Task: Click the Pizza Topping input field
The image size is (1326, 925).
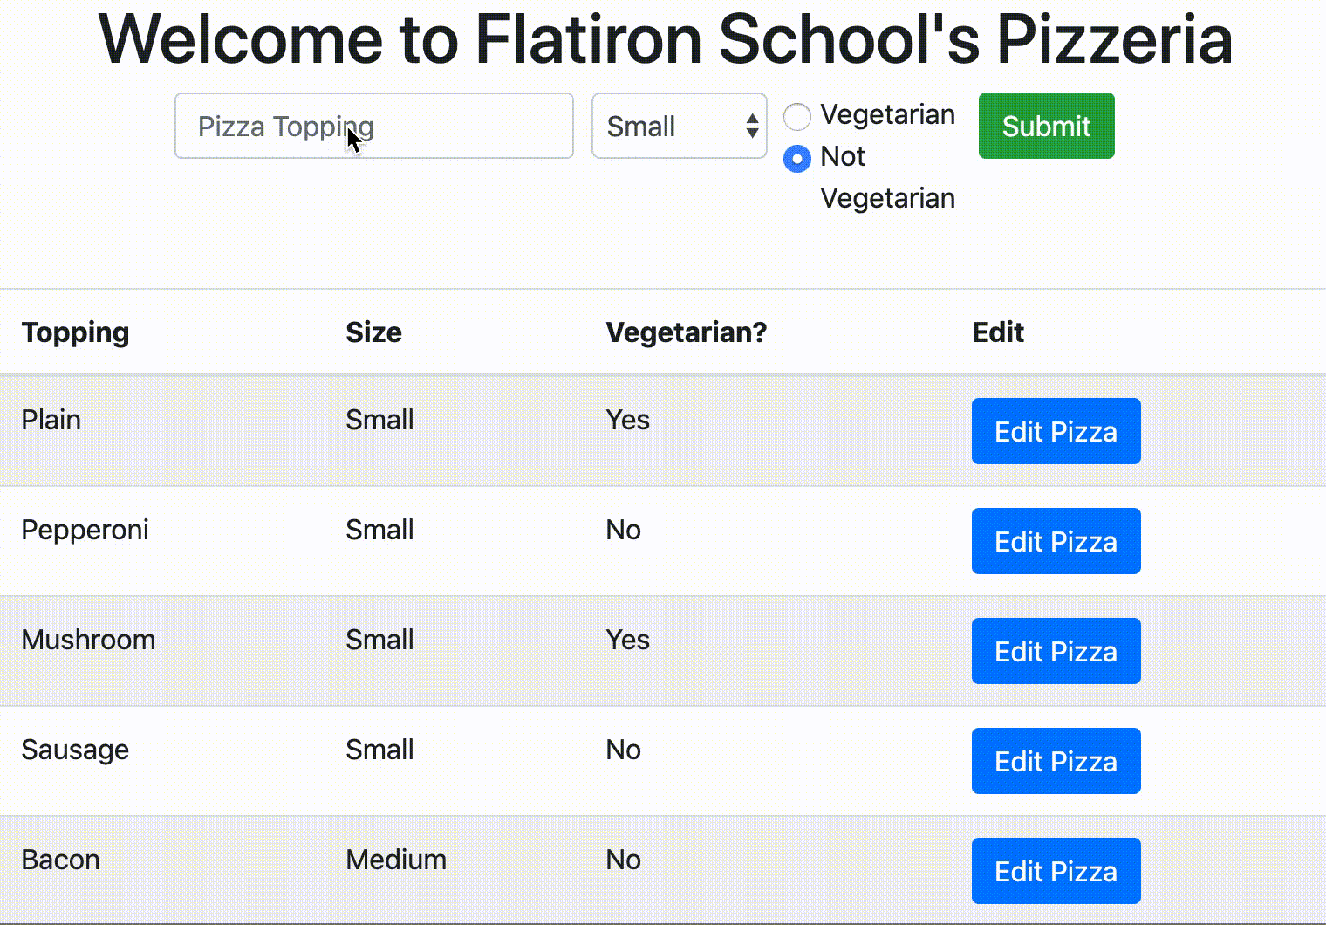Action: (x=373, y=127)
